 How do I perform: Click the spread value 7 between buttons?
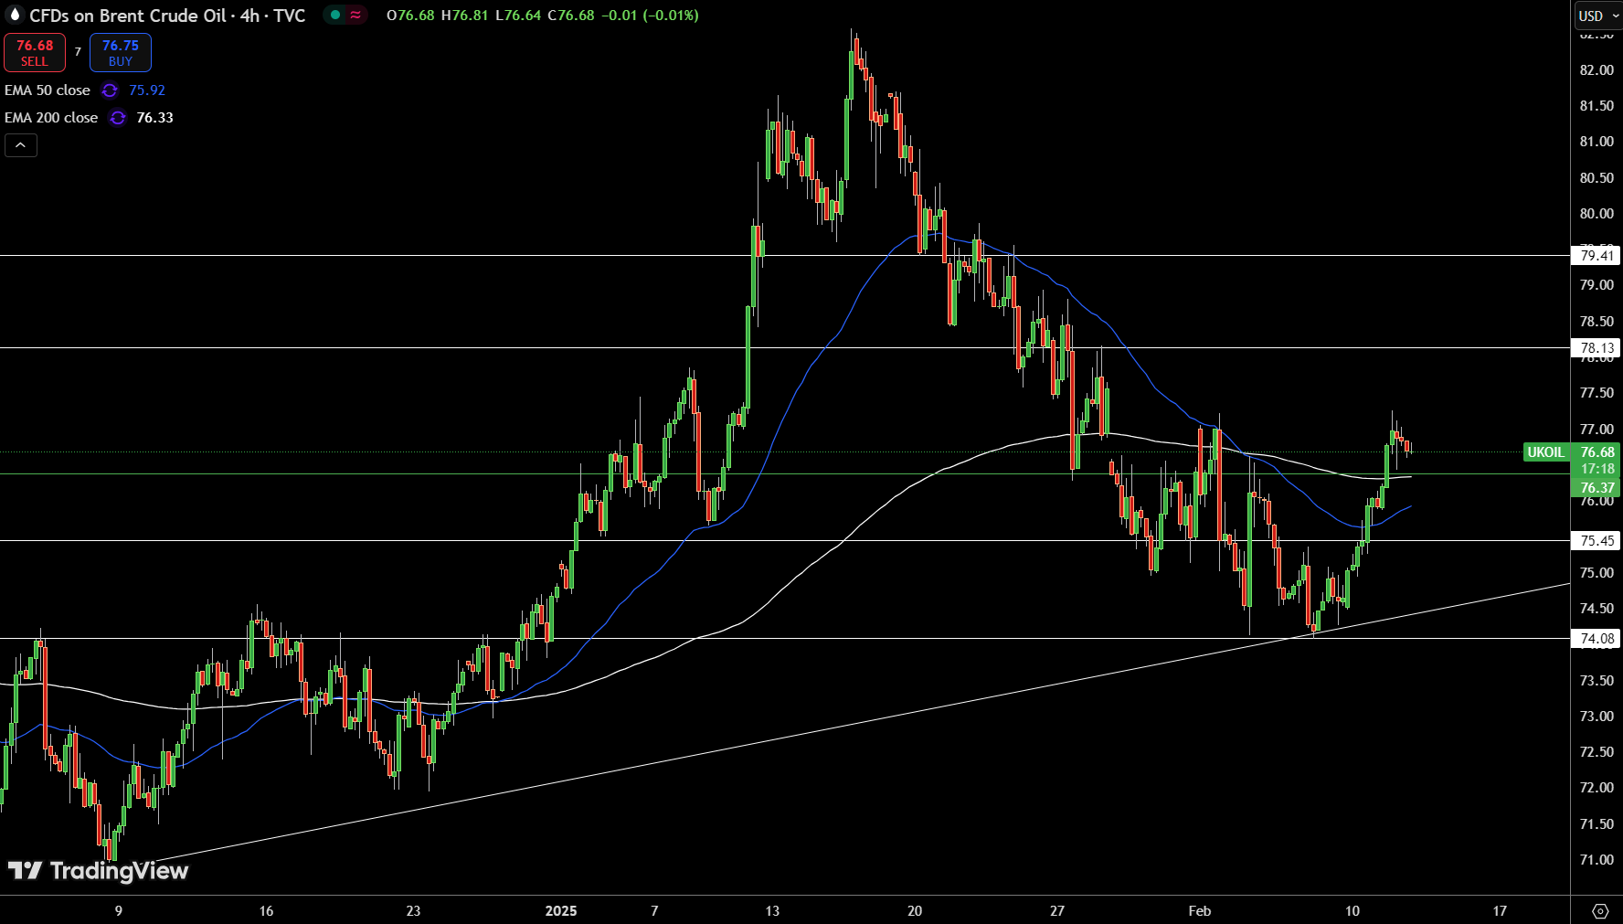[78, 52]
